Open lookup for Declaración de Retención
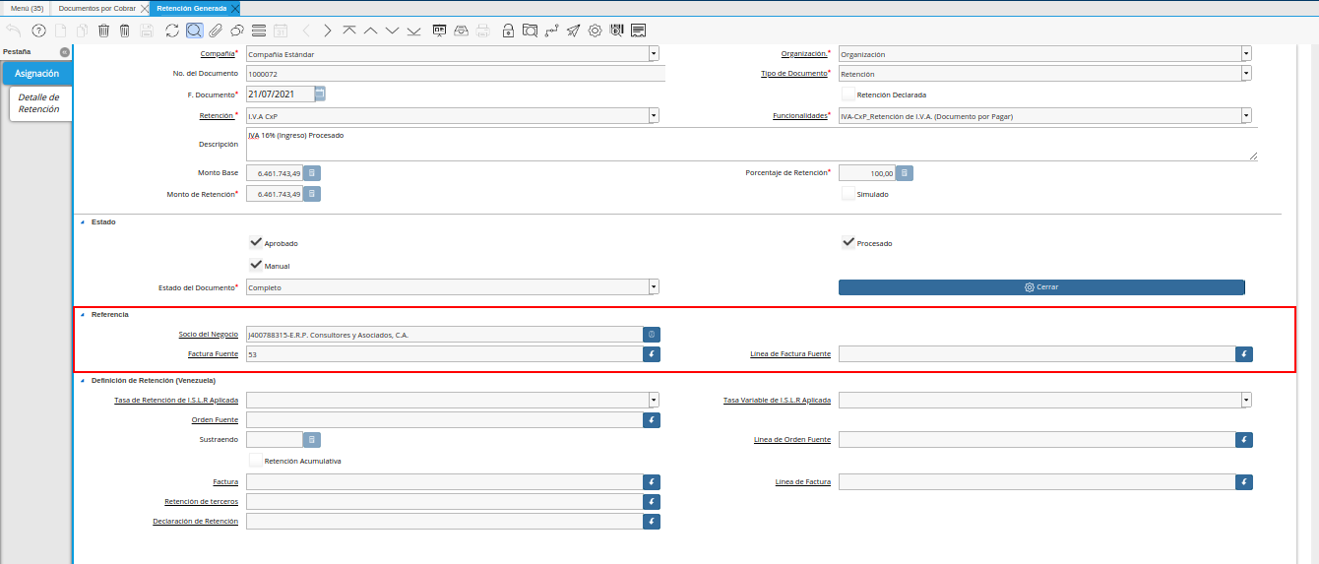This screenshot has height=564, width=1319. click(x=652, y=522)
